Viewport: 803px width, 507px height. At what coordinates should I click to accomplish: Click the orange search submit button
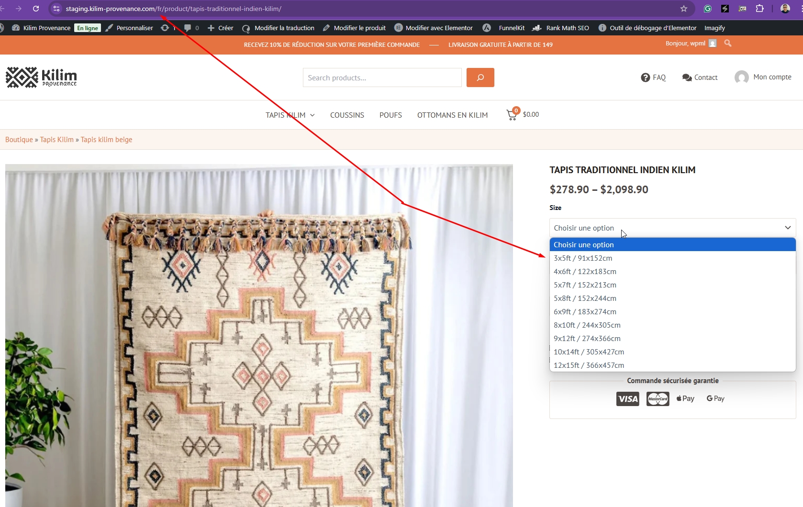click(x=480, y=77)
